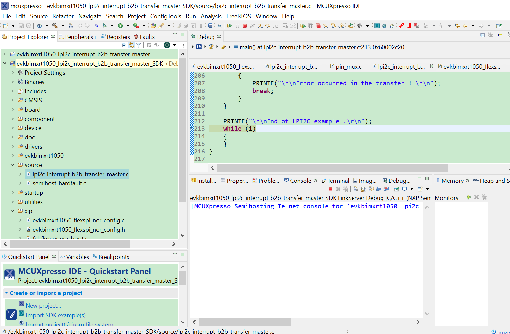The width and height of the screenshot is (510, 334).
Task: Toggle Link with Editor in Project Explorer
Action: point(131,45)
